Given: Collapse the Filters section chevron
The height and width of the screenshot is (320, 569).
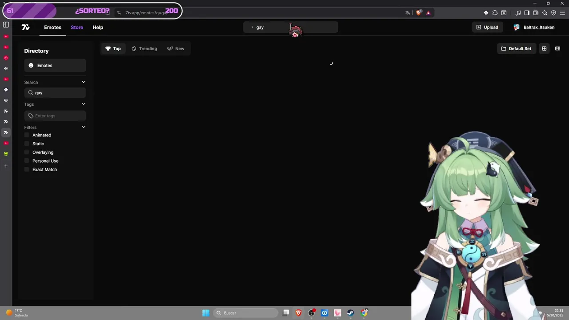Looking at the screenshot, I should pyautogui.click(x=83, y=127).
